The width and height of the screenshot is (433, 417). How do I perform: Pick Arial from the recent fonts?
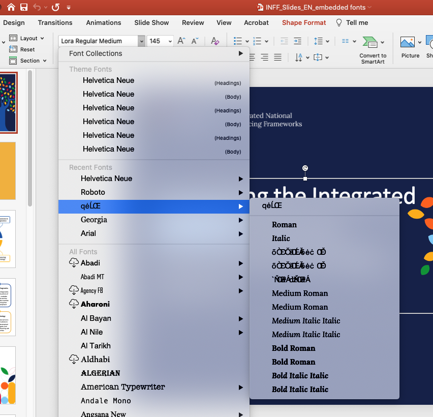pyautogui.click(x=154, y=233)
